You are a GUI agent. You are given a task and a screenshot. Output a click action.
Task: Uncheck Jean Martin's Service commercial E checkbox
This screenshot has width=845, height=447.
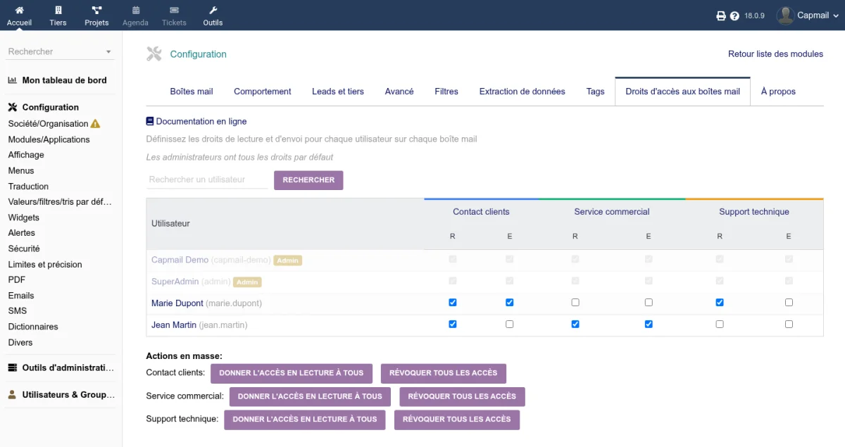pos(649,325)
